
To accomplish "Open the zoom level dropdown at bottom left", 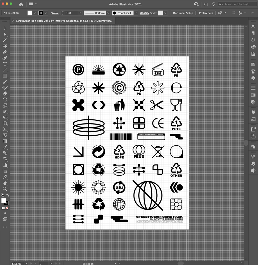I will (26, 264).
